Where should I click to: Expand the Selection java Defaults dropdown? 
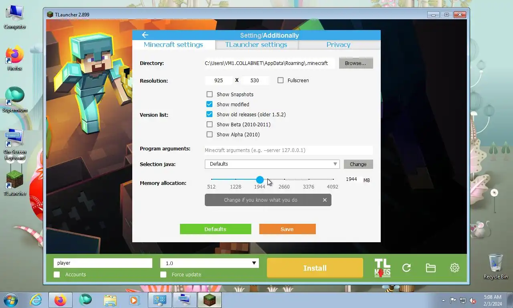pyautogui.click(x=272, y=164)
